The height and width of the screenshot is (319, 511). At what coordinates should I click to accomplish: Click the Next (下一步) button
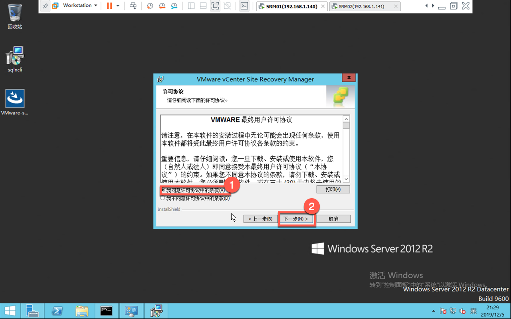[x=295, y=219]
